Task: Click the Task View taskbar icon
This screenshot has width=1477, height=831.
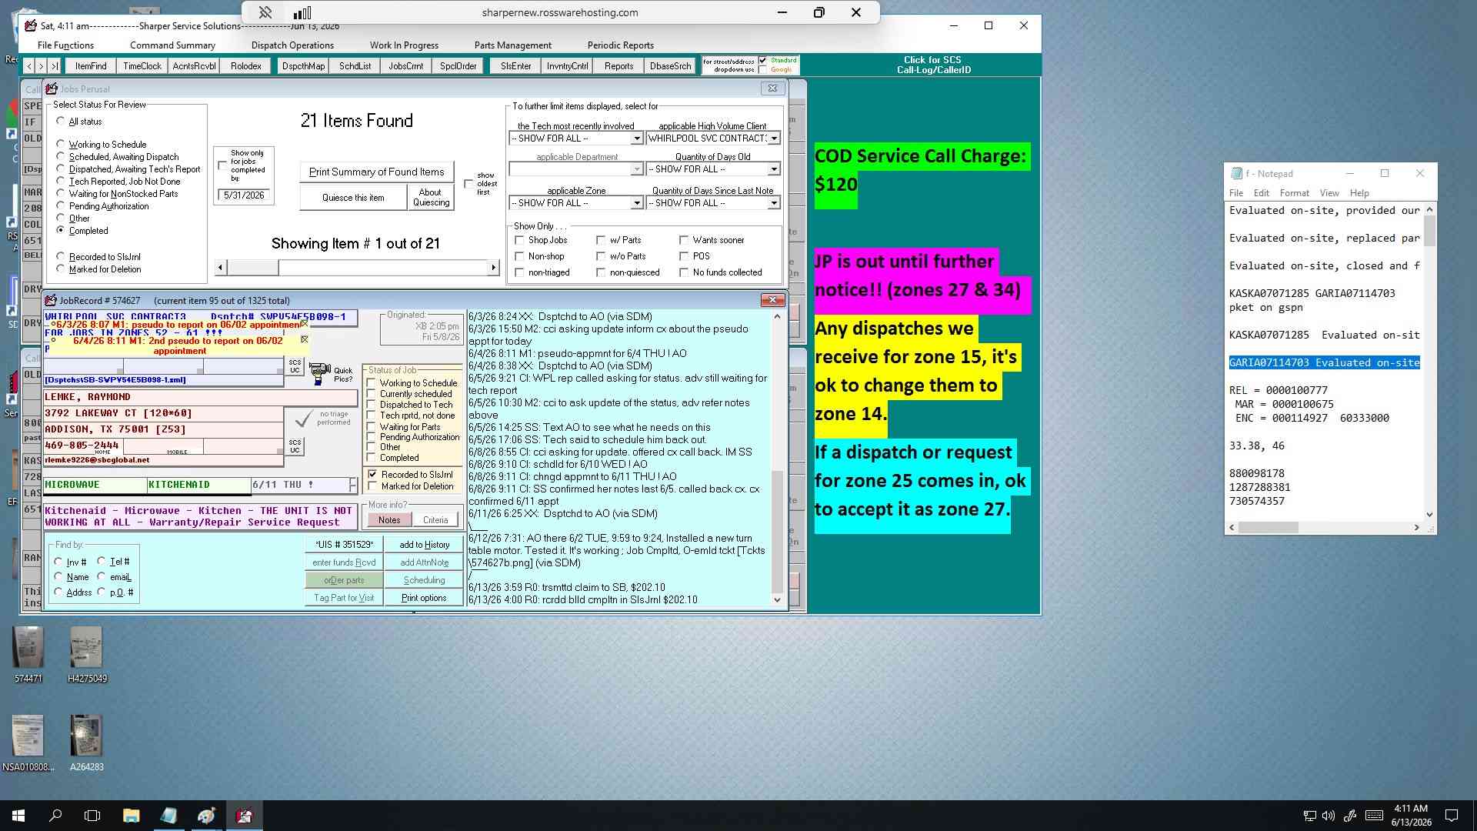Action: coord(92,816)
